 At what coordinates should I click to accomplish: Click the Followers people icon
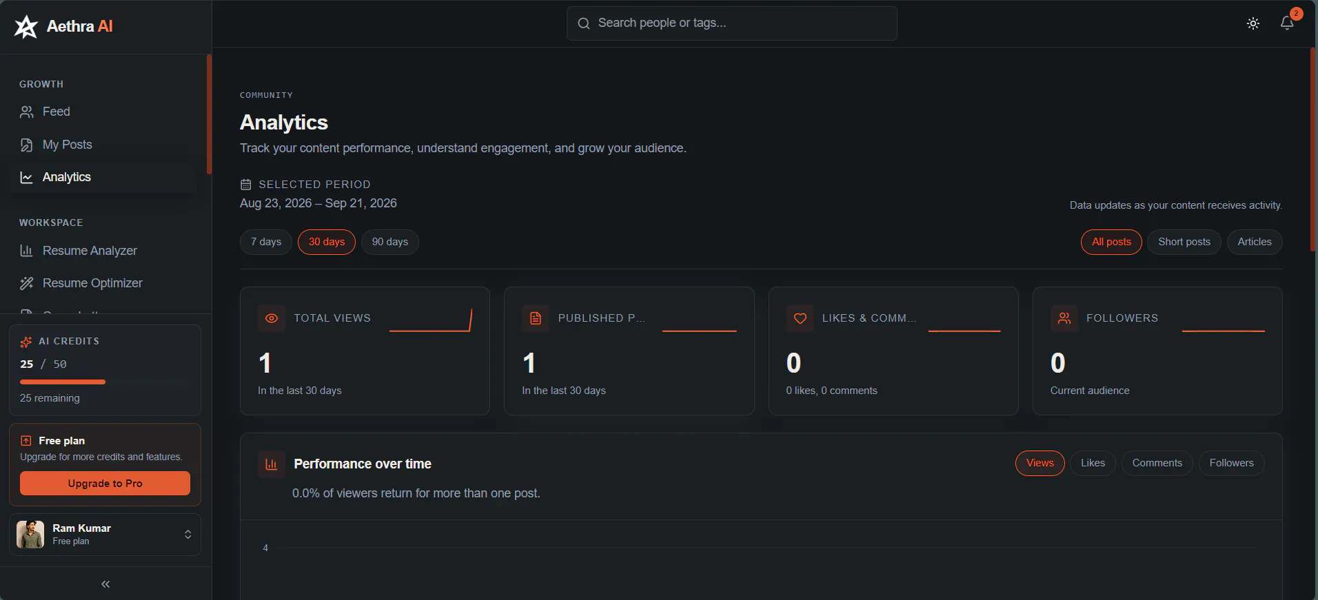pos(1064,318)
